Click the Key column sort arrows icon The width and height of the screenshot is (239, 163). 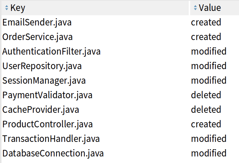pos(7,8)
